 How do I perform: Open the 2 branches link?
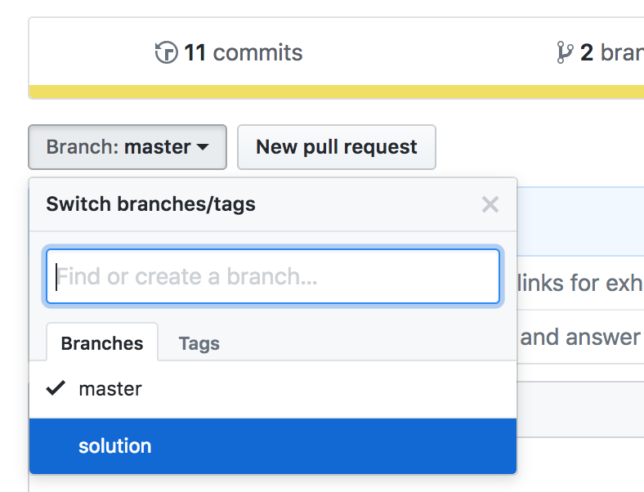coord(600,52)
